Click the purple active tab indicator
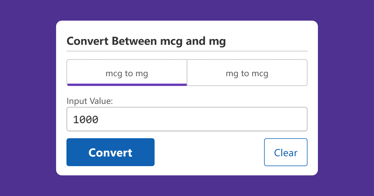Screen dimensions: 374x196 pos(127,84)
